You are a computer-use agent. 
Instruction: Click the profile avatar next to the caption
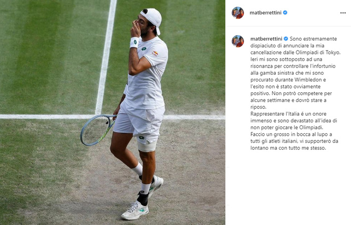coord(238,41)
